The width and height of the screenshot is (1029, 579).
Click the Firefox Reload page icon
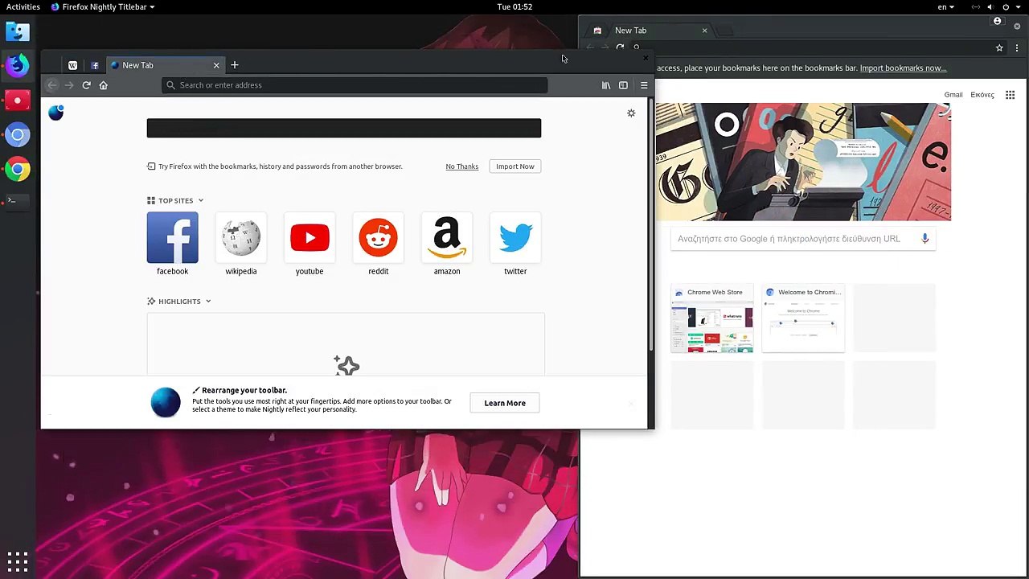coord(86,85)
